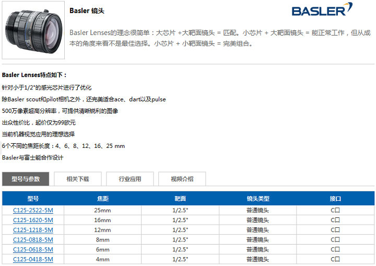Click the C125-0818-5M model link

tap(33, 240)
